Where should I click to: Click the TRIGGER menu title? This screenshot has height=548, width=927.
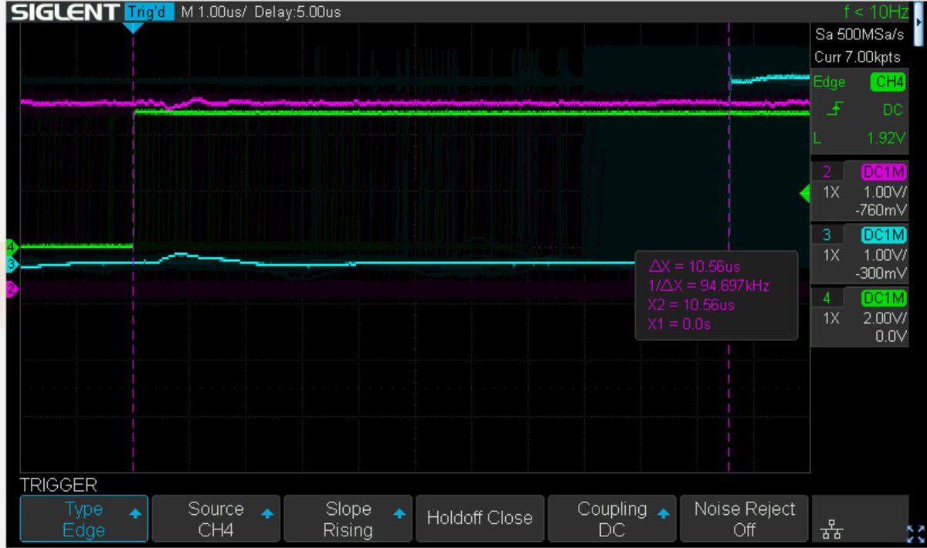(x=59, y=485)
